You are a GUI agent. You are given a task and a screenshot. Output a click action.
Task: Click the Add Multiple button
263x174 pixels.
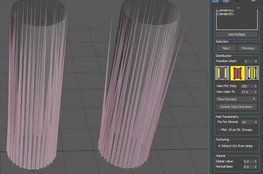click(237, 35)
